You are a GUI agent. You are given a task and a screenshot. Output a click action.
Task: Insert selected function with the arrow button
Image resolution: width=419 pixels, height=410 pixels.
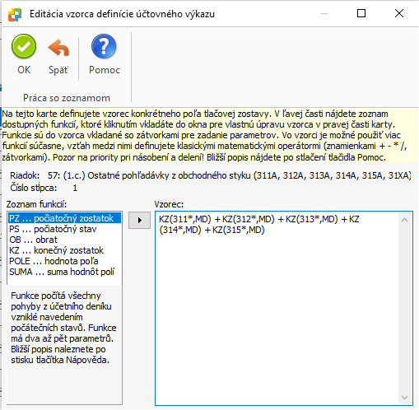point(139,220)
